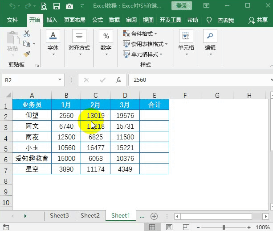Click the 粘贴 paste clipboard icon
273x231 pixels.
point(13,38)
